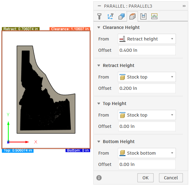Click the Stock bottom icon
The height and width of the screenshot is (186, 189).
click(122, 153)
